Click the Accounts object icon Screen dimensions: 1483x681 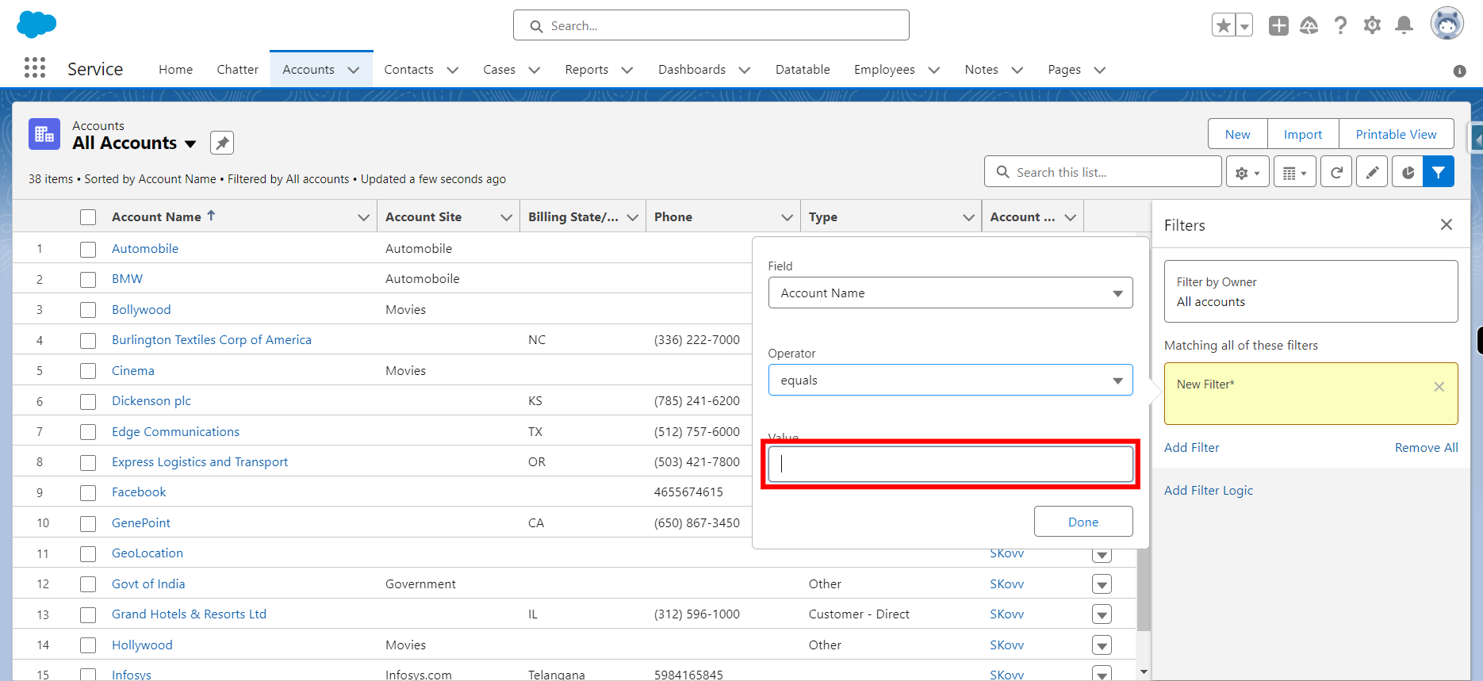tap(44, 134)
